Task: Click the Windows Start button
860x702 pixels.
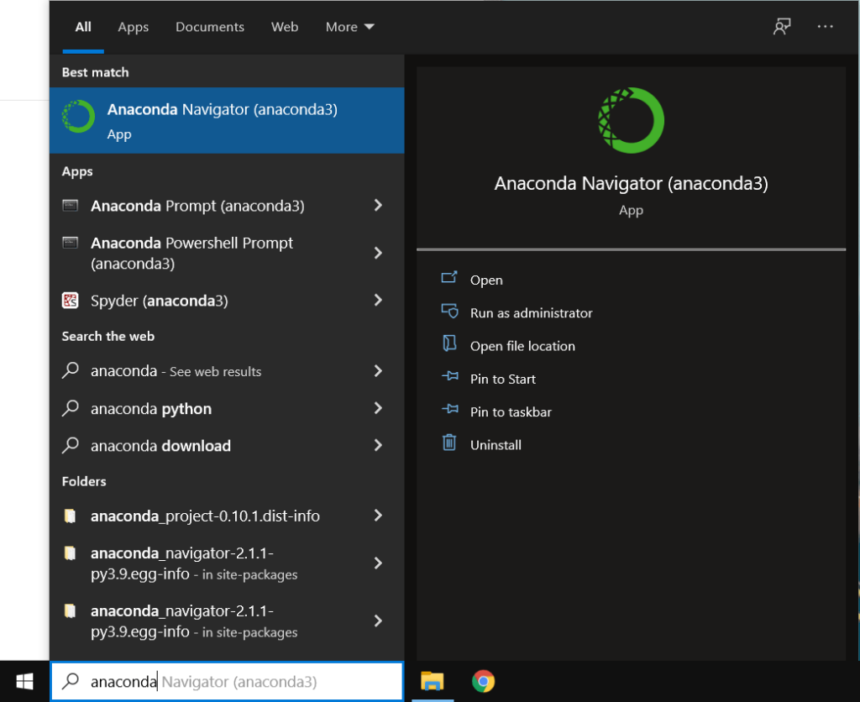Action: 23,682
